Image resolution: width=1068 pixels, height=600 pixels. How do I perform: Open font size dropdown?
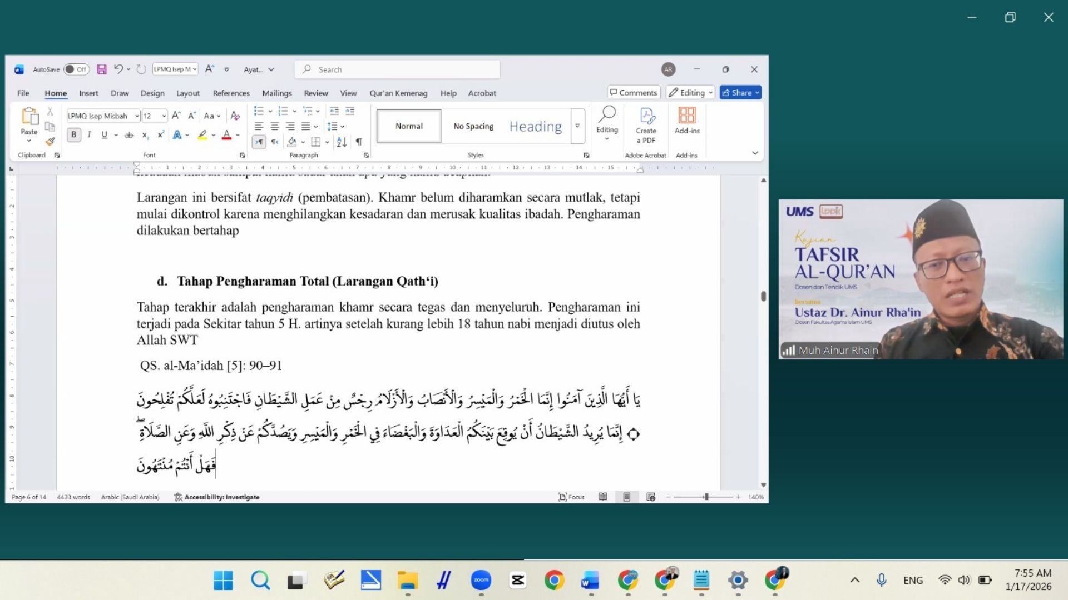tap(164, 116)
